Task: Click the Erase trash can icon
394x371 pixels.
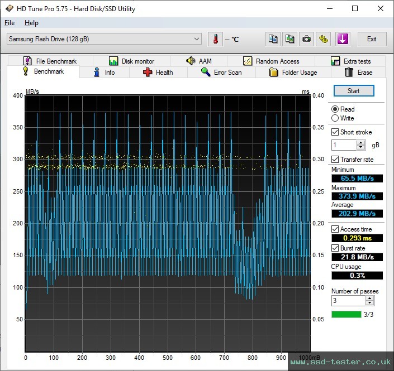Action: 349,72
